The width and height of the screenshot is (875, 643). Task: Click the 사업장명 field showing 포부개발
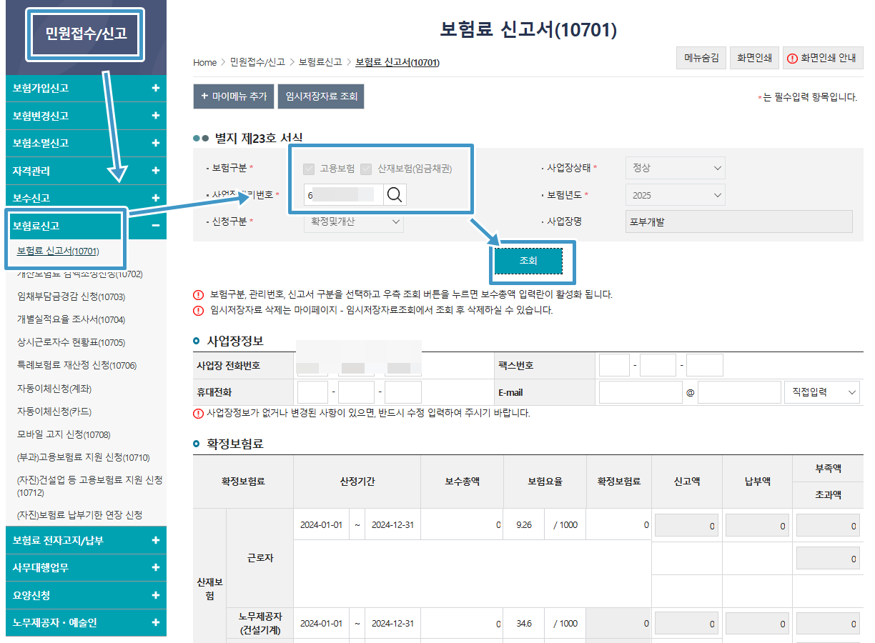coord(739,221)
